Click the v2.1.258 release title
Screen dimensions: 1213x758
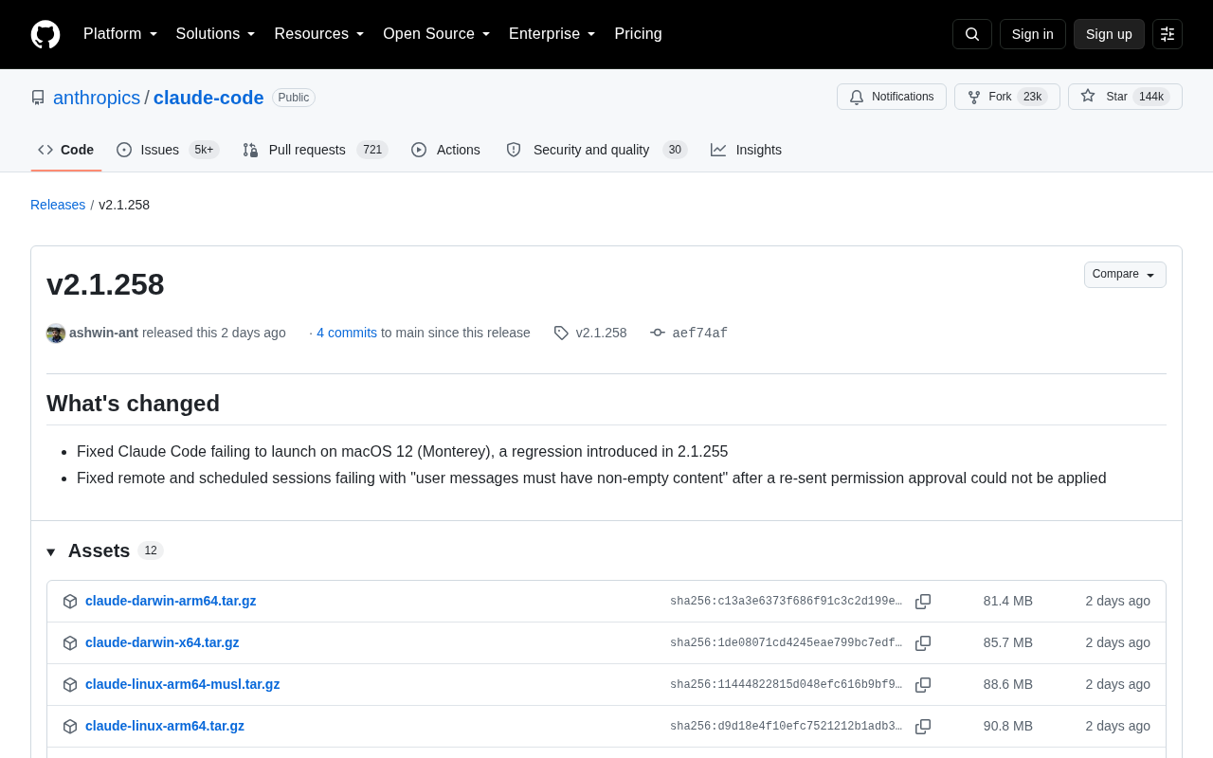(x=105, y=284)
